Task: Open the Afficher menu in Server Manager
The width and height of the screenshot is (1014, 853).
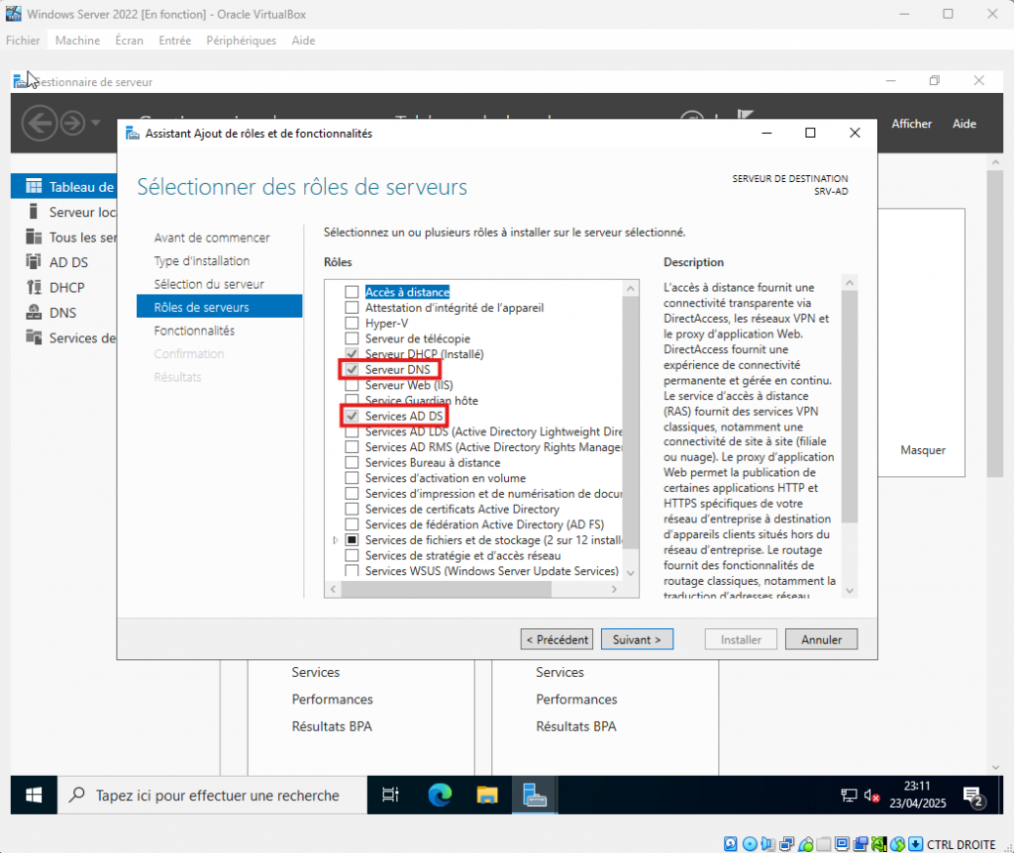Action: 911,124
